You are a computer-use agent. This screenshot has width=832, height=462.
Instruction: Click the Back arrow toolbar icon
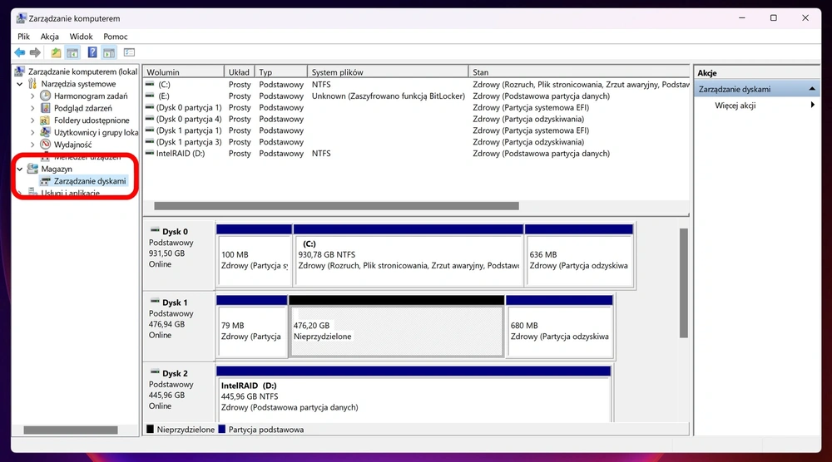pyautogui.click(x=20, y=52)
